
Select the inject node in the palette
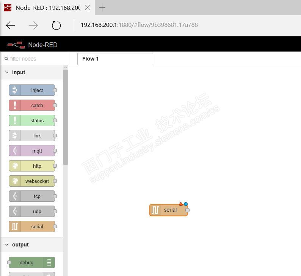click(32, 90)
